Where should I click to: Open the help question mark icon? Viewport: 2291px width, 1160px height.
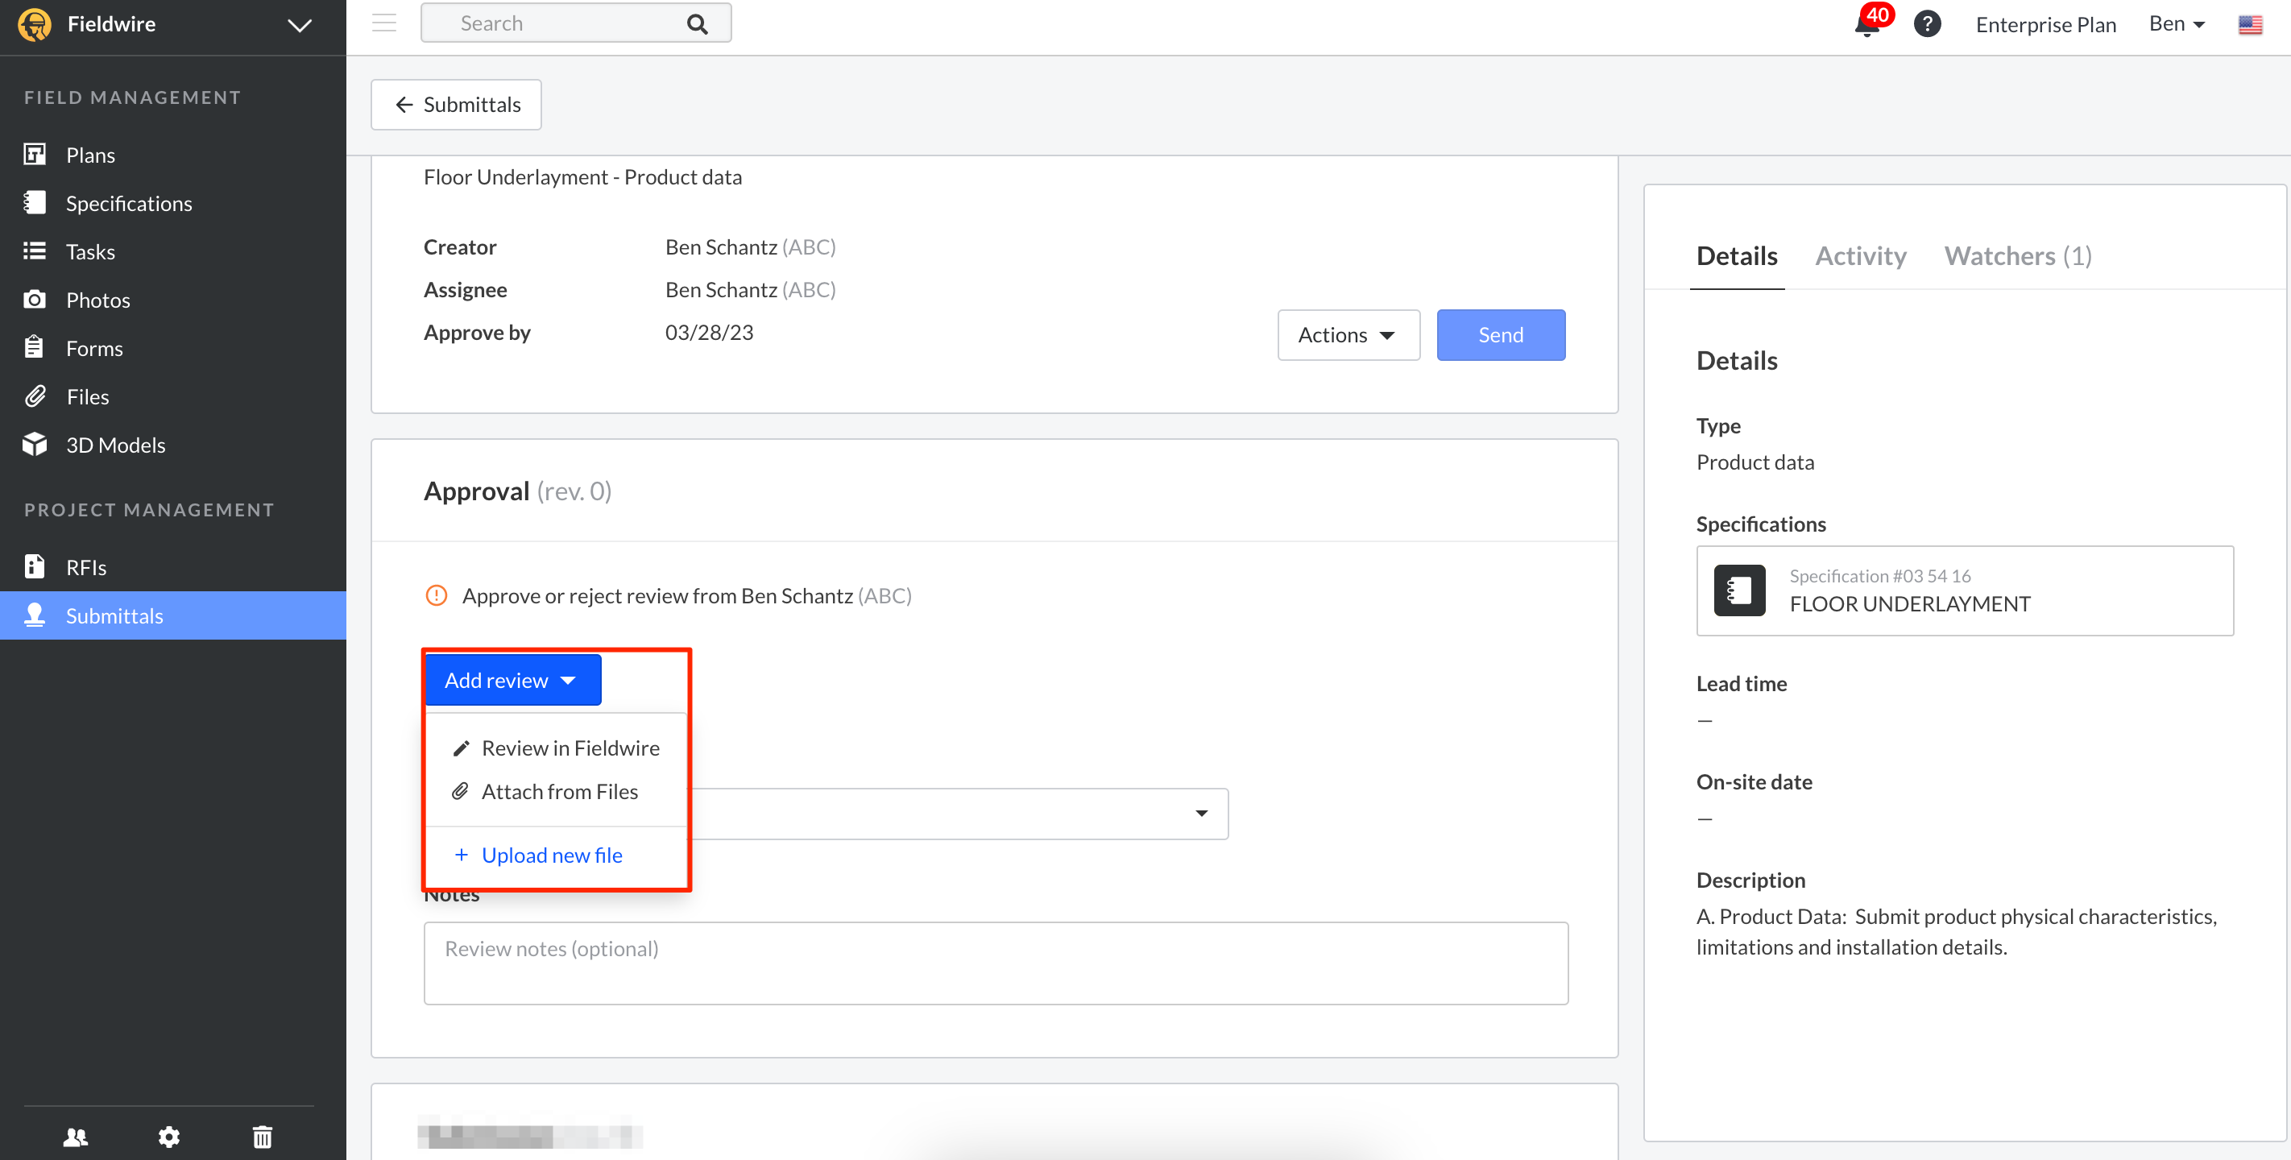(1927, 24)
